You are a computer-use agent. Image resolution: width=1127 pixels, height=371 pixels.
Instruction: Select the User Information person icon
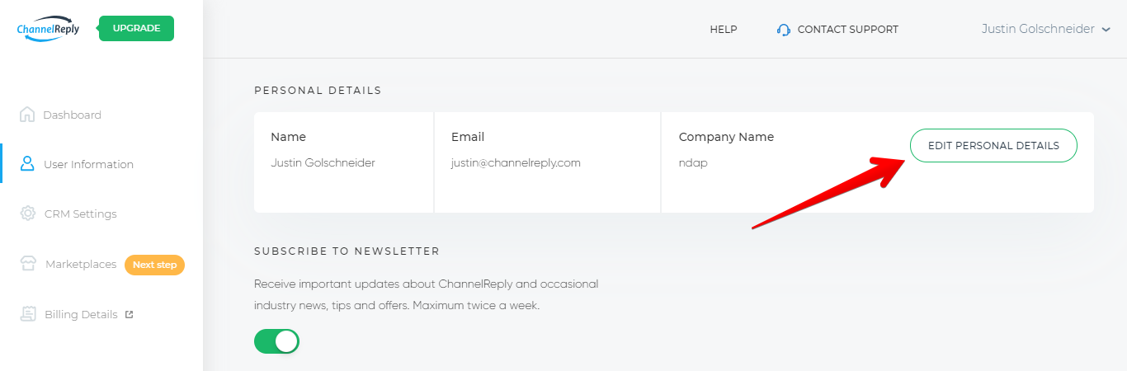pos(28,163)
